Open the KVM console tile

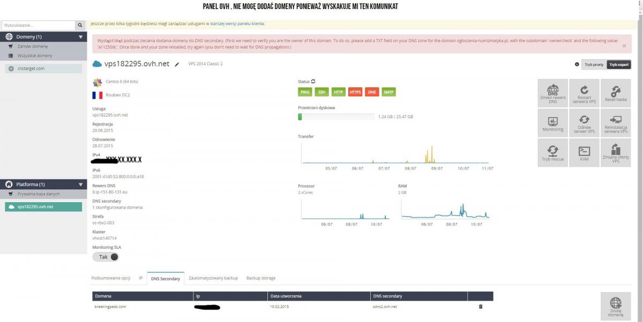coord(584,153)
